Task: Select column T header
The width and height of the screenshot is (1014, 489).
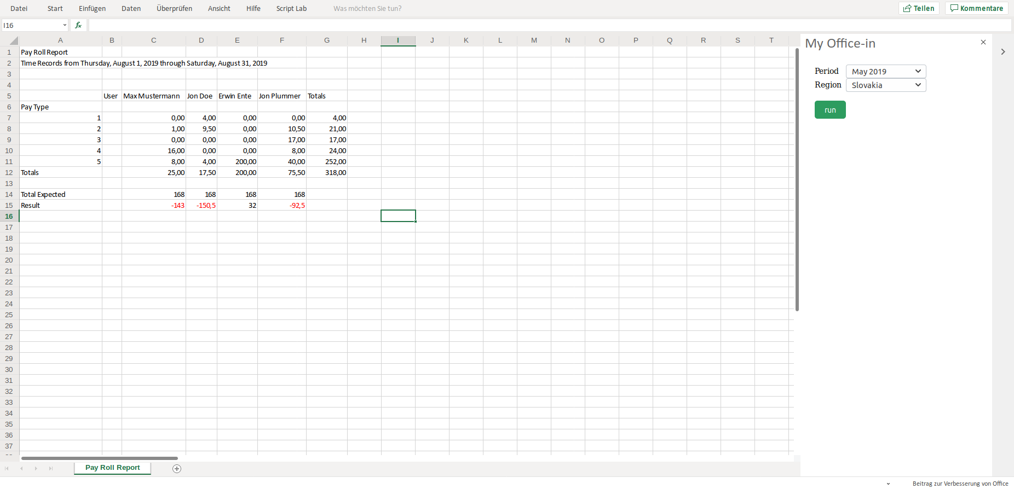Action: click(771, 40)
